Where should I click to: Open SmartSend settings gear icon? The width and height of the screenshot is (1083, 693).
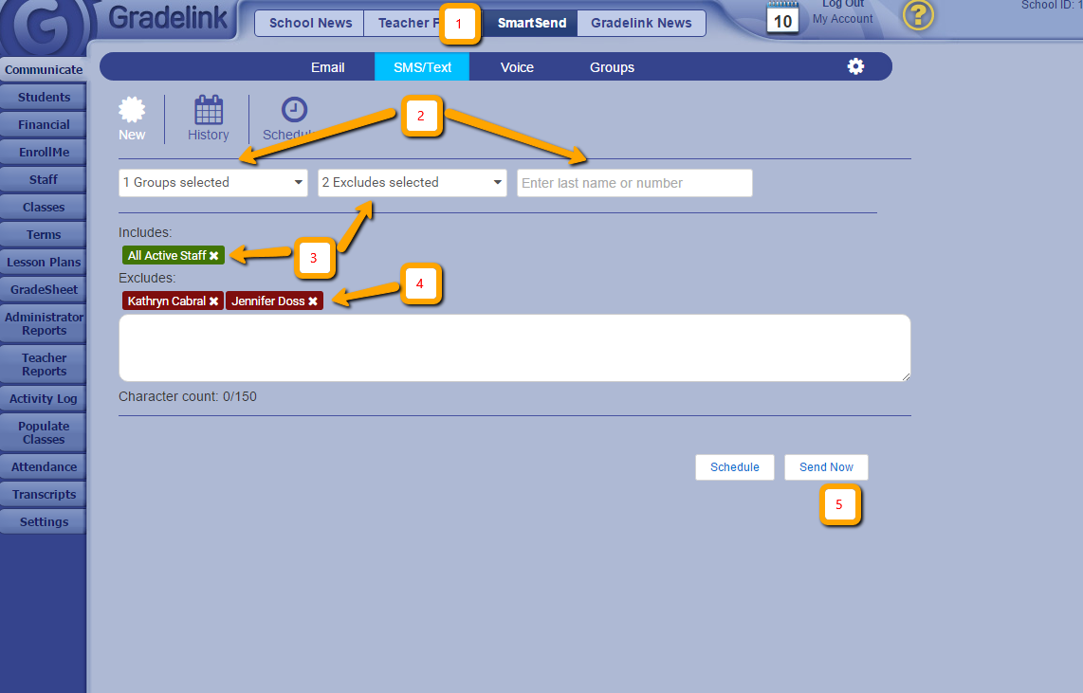point(855,66)
